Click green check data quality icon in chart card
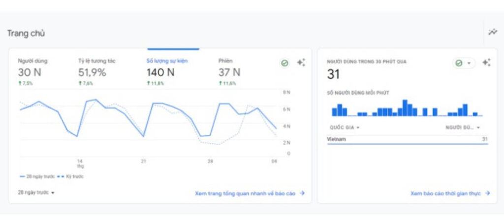This screenshot has height=224, width=504. pyautogui.click(x=284, y=63)
